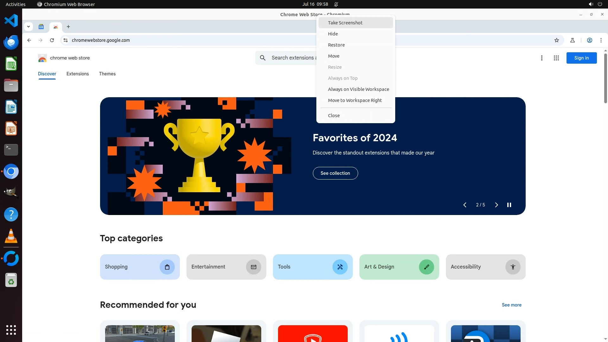Toggle Always on Visible Workspace option
This screenshot has width=608, height=342.
pyautogui.click(x=358, y=89)
